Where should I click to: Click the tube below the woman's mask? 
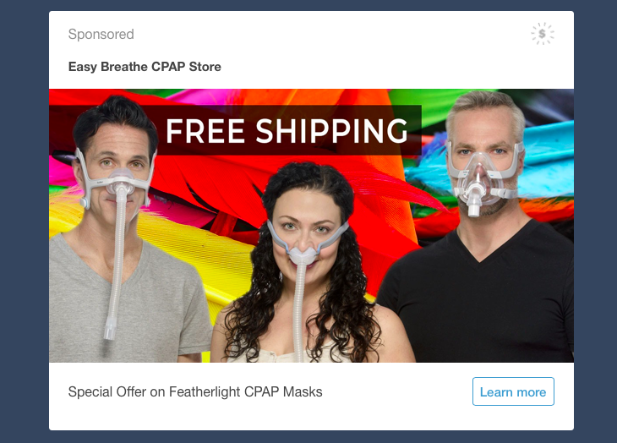pyautogui.click(x=299, y=311)
